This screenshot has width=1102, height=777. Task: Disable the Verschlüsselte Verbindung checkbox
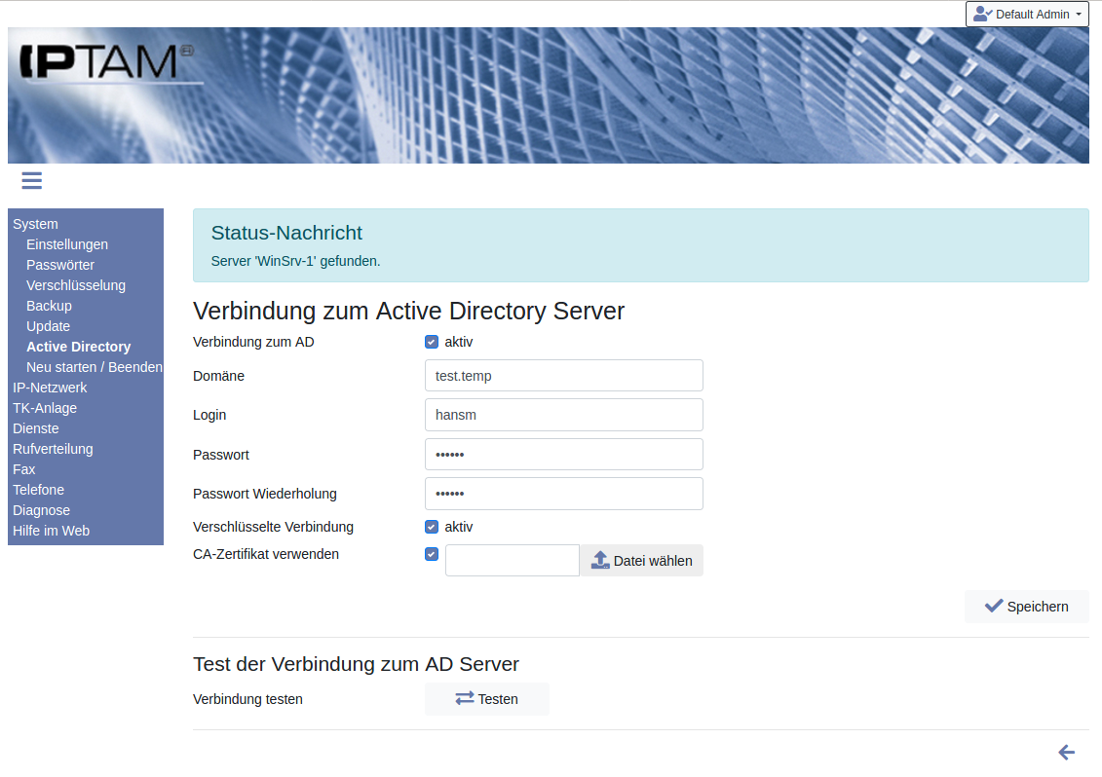point(432,527)
